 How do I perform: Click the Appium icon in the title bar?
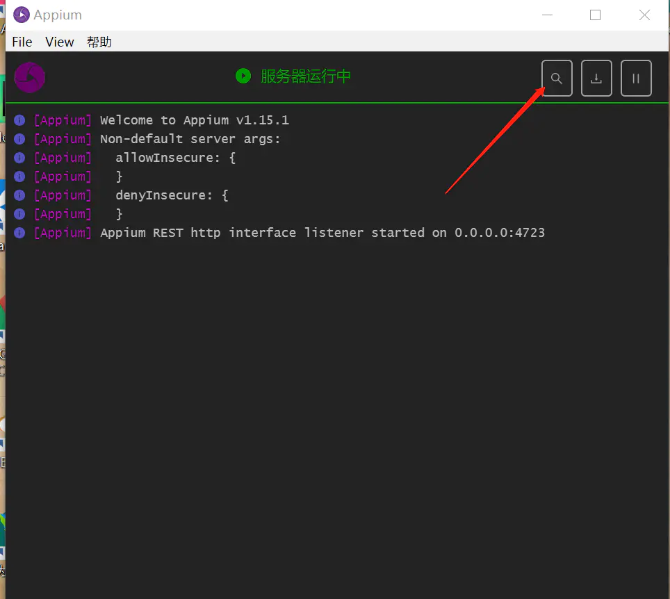pos(22,15)
